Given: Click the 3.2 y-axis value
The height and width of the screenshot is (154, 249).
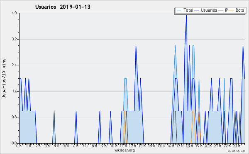Looking at the screenshot, I should click(x=14, y=39).
